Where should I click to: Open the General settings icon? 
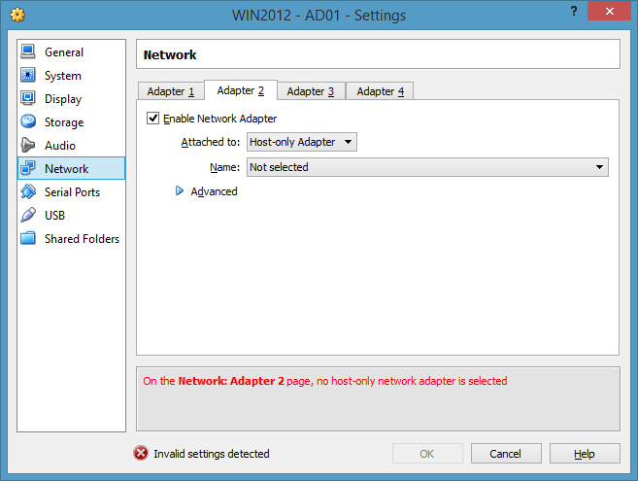[x=28, y=52]
